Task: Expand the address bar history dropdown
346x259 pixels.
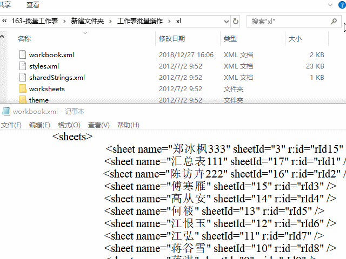Action: click(227, 22)
